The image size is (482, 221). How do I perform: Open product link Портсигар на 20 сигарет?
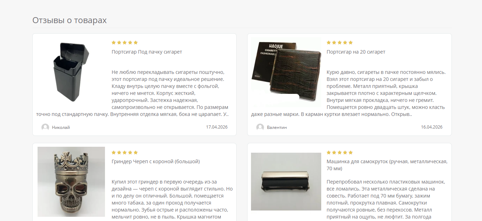pyautogui.click(x=356, y=52)
